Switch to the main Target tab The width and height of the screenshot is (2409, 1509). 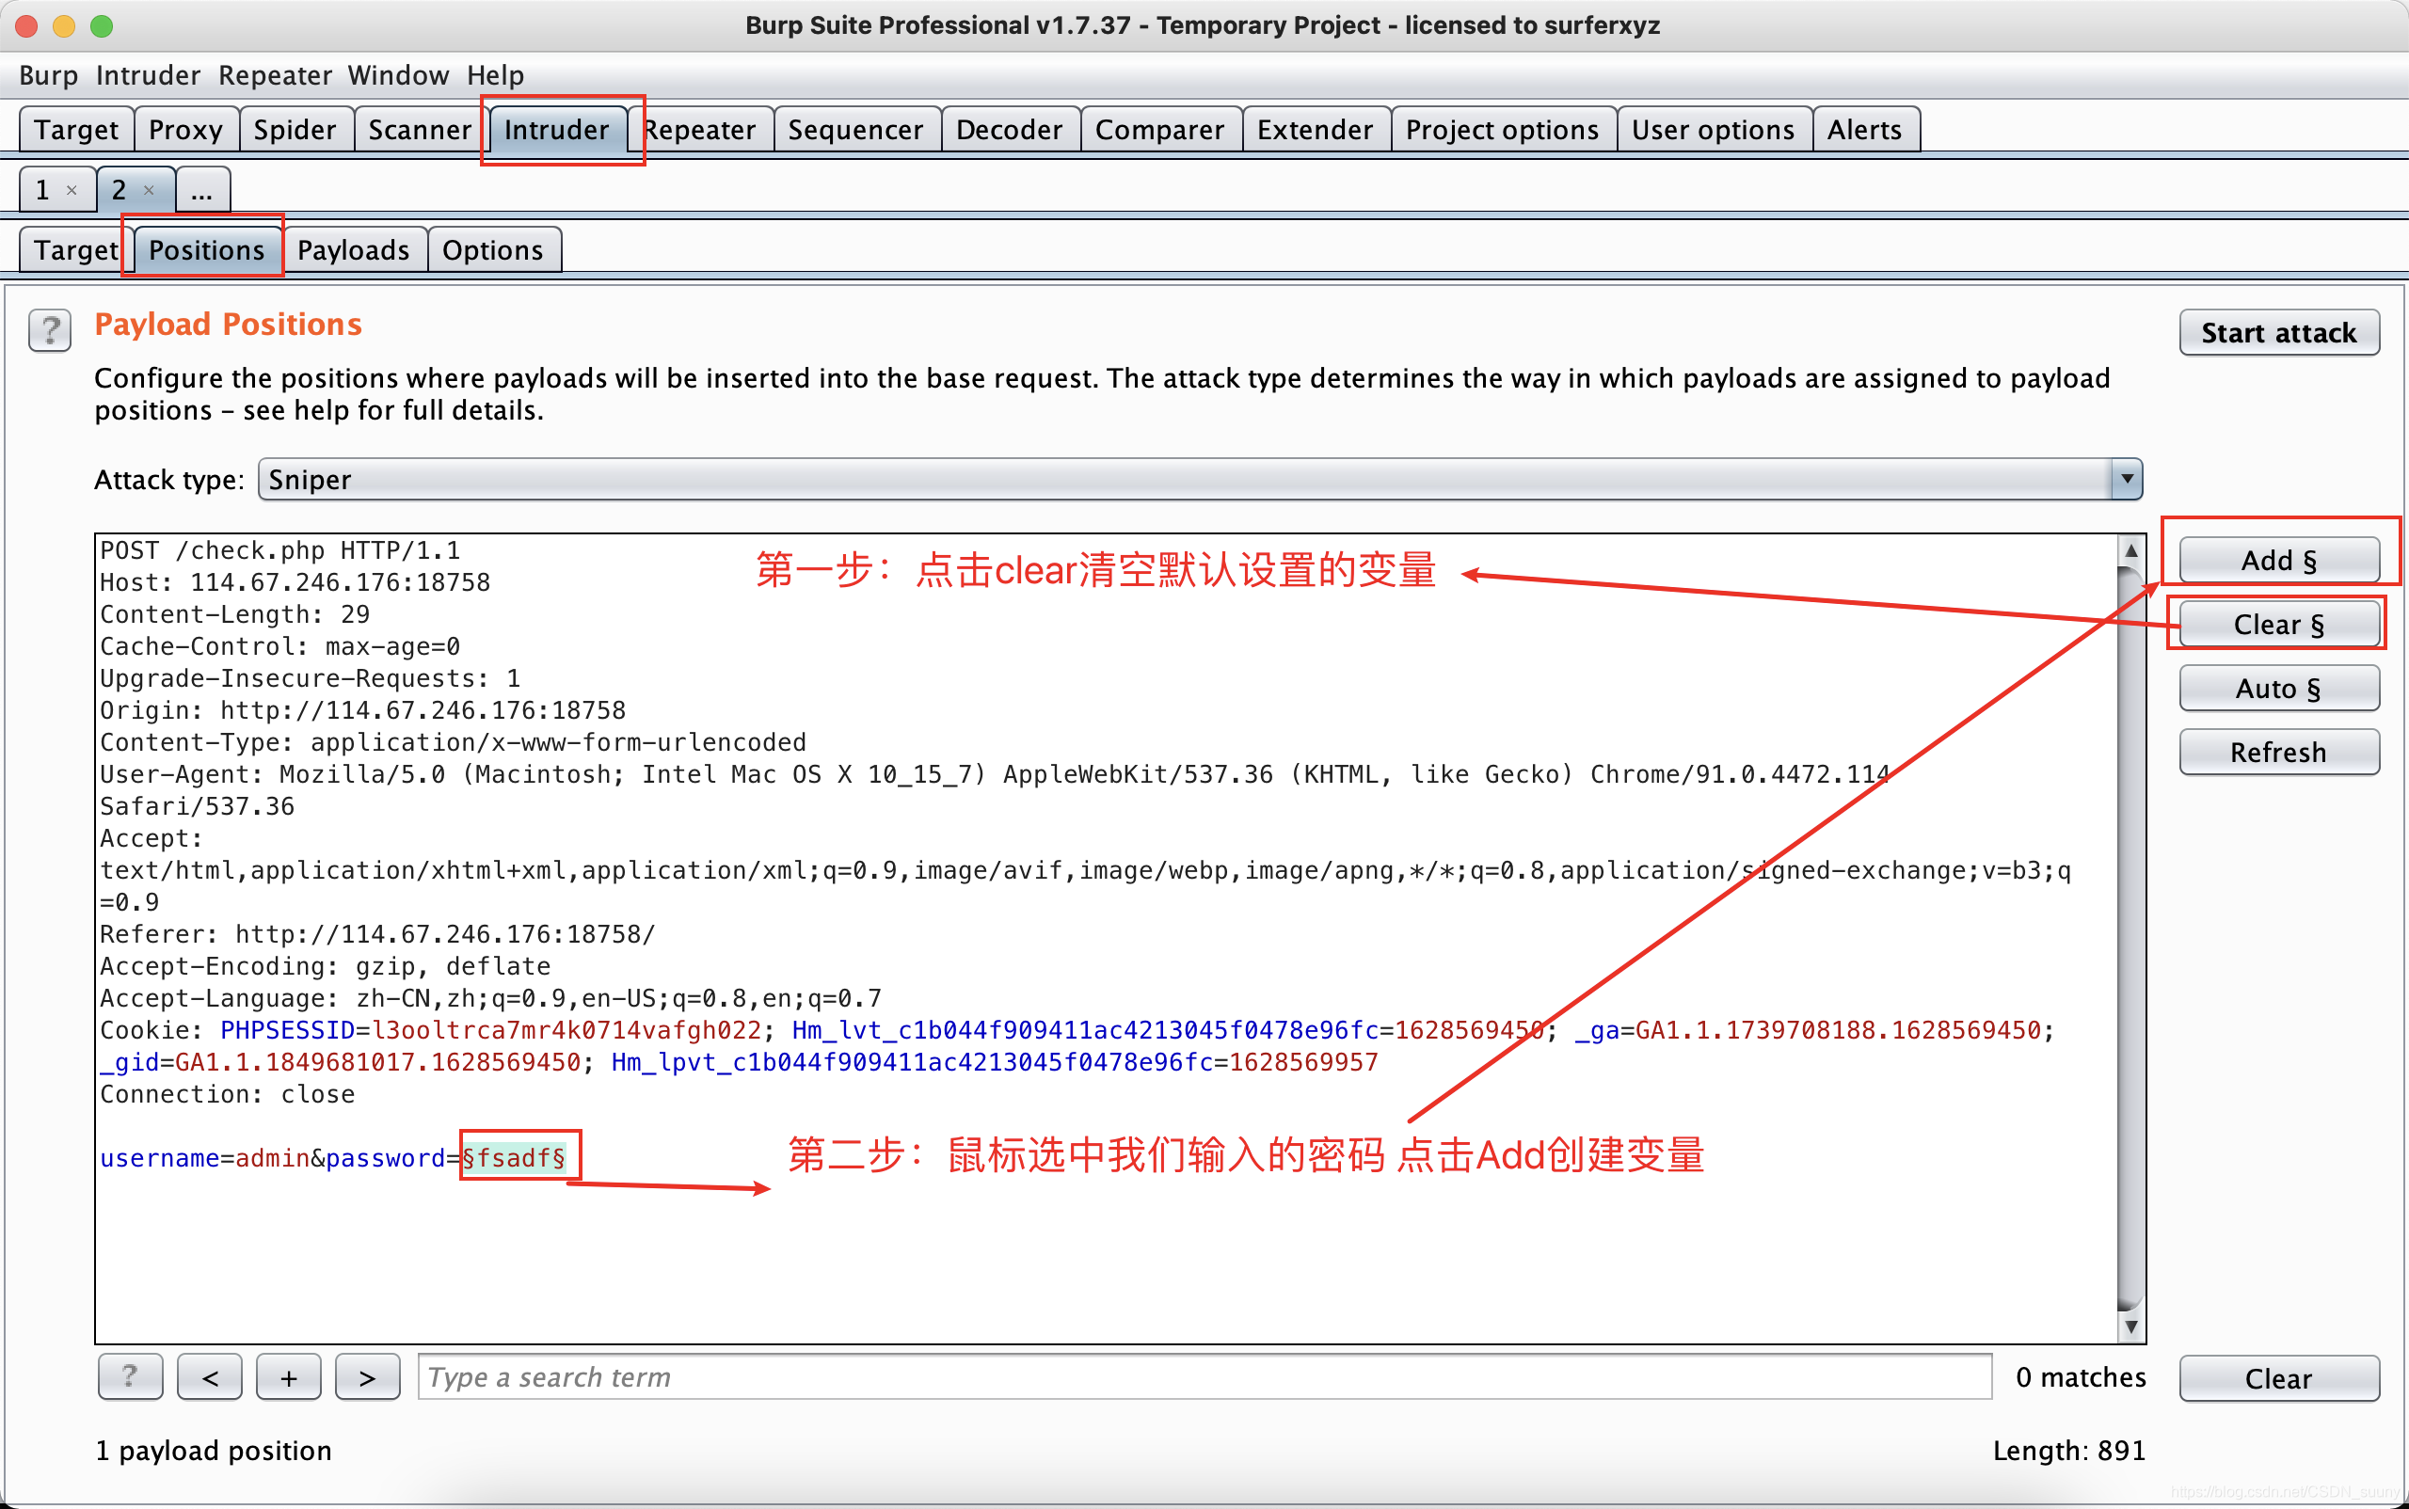[76, 130]
